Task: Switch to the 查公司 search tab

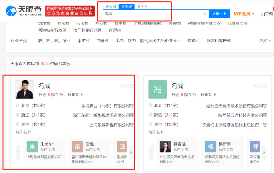Action: coord(111,7)
